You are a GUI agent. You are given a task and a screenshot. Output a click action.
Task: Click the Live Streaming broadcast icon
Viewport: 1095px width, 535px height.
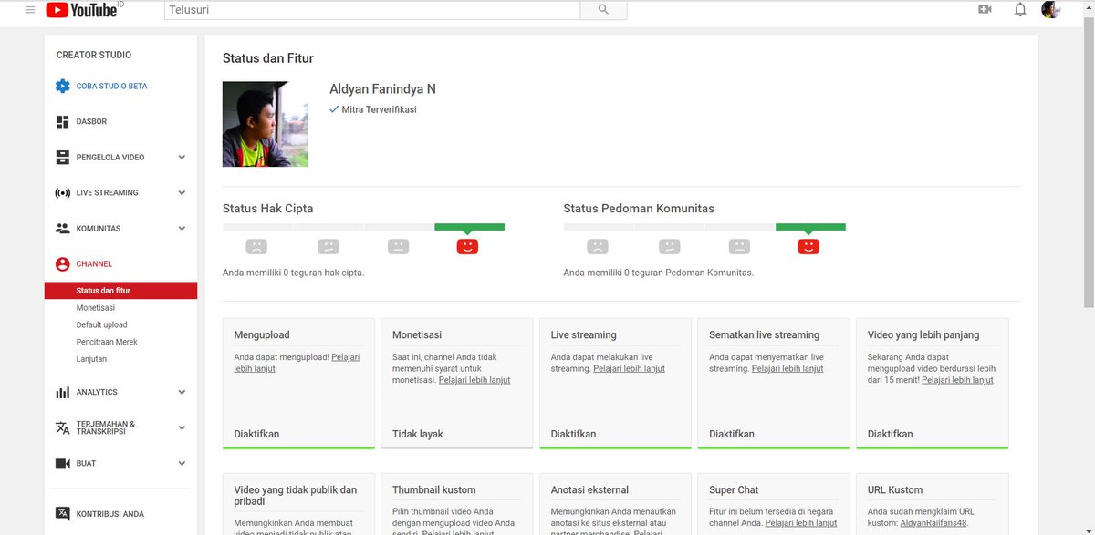click(x=62, y=192)
